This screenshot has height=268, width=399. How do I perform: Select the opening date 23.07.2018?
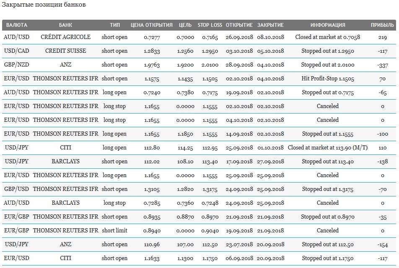tap(239, 245)
